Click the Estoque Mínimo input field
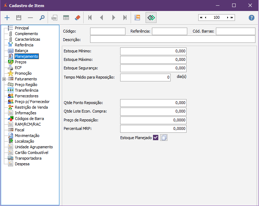This screenshot has width=259, height=206. coord(153,51)
